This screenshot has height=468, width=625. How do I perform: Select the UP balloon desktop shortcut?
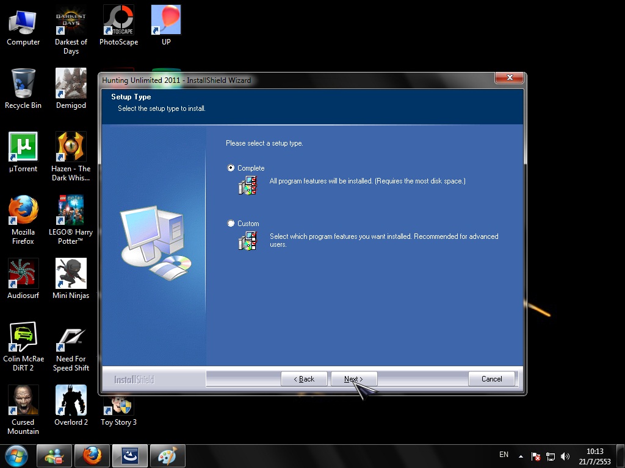tap(166, 24)
